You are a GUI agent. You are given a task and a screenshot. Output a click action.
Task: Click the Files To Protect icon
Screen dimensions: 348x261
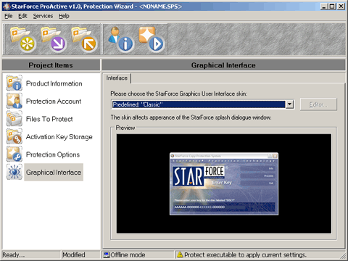tap(14, 119)
